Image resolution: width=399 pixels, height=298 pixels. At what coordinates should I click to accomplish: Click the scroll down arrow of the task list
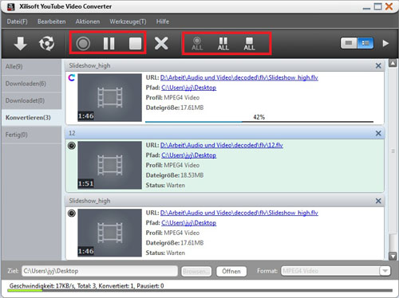click(393, 256)
